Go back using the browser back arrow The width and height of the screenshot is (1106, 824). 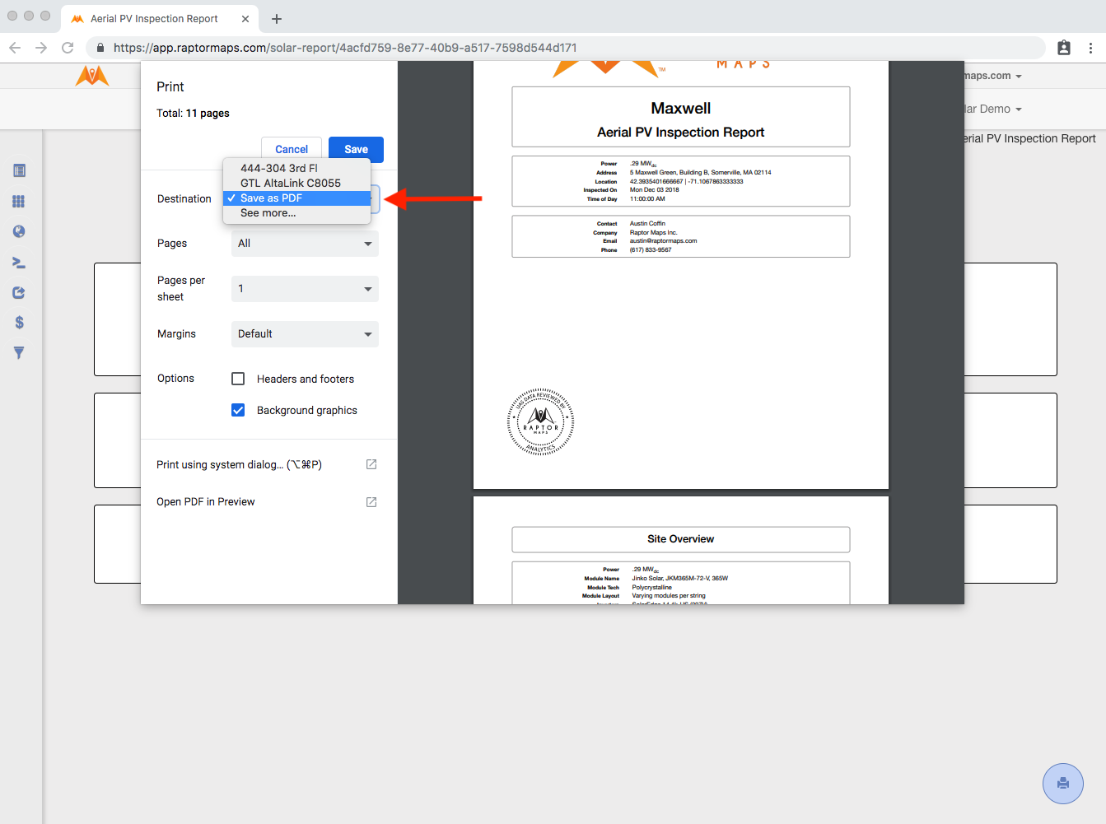(x=15, y=48)
